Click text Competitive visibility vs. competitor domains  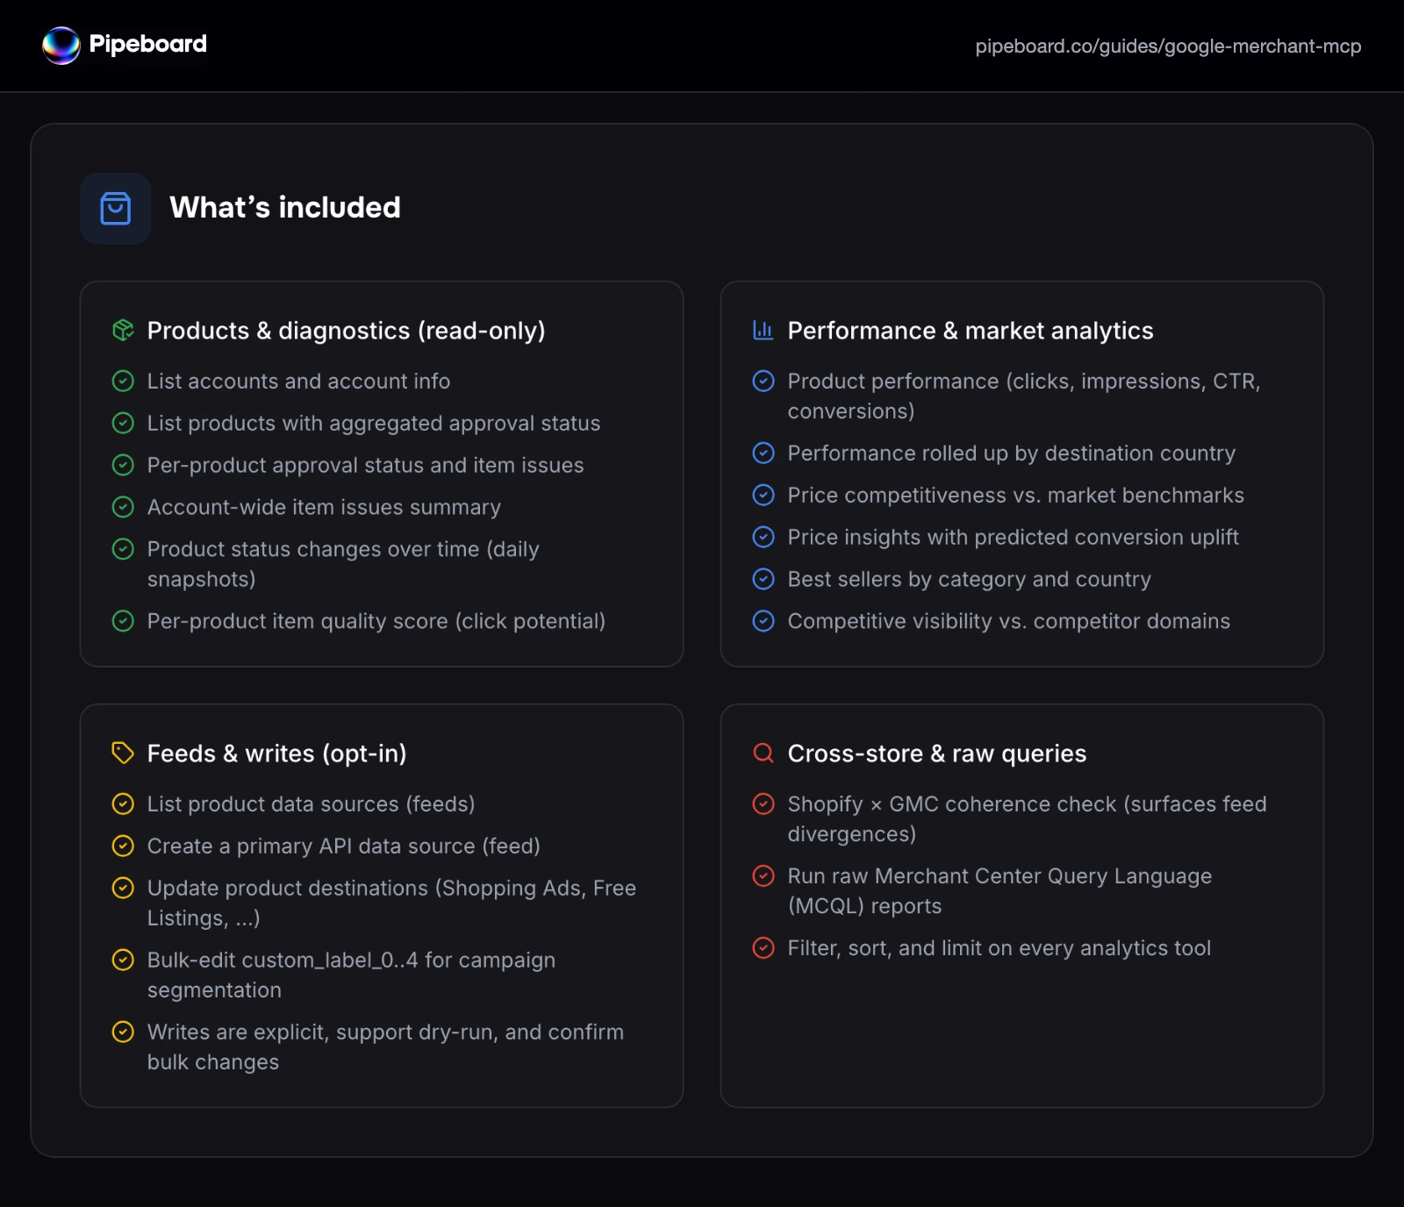coord(1009,621)
